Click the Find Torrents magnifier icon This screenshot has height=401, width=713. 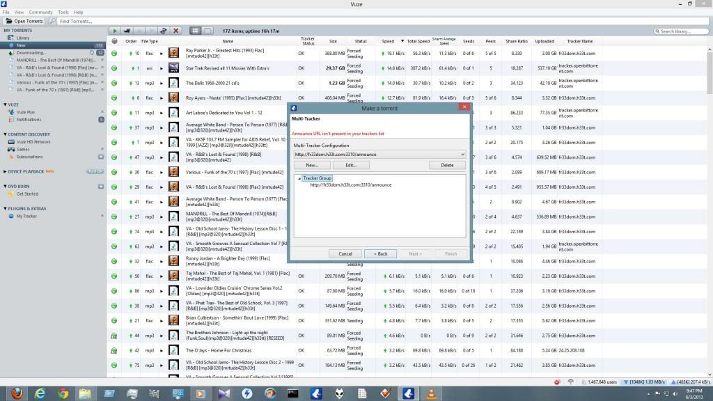point(53,21)
